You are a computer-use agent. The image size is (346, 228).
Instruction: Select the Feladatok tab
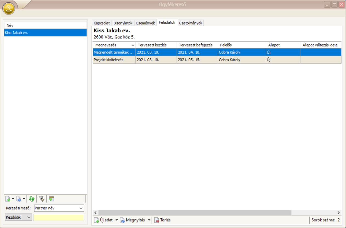(167, 22)
